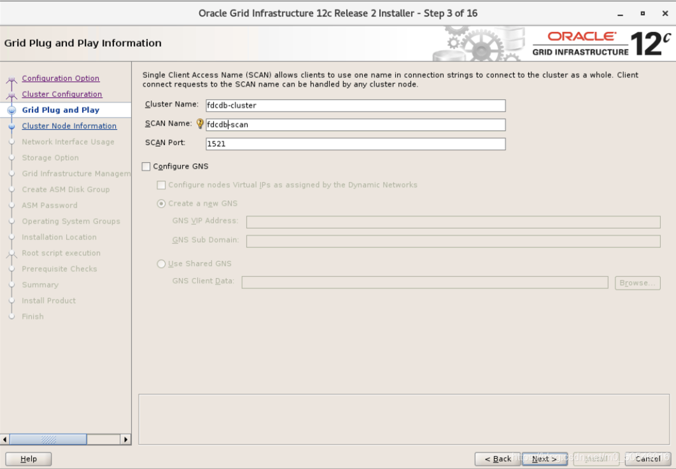Click Create ASM Disk Group step
Screen dimensions: 676x469
click(x=66, y=190)
